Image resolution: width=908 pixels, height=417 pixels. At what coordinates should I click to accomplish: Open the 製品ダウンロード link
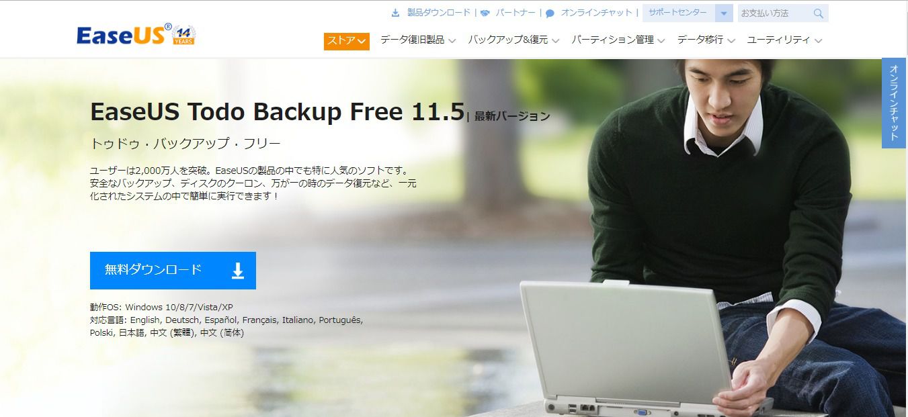(439, 13)
